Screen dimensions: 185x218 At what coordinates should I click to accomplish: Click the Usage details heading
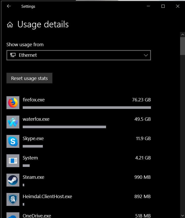[43, 25]
